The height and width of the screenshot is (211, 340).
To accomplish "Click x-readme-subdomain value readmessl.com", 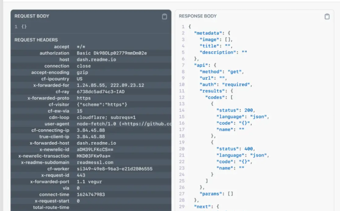I will click(95, 163).
